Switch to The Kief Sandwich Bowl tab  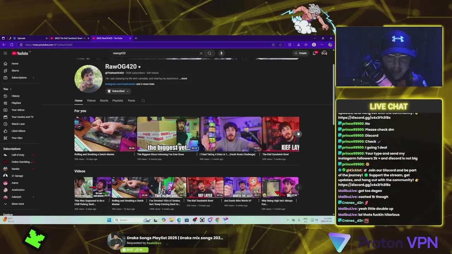click(69, 38)
